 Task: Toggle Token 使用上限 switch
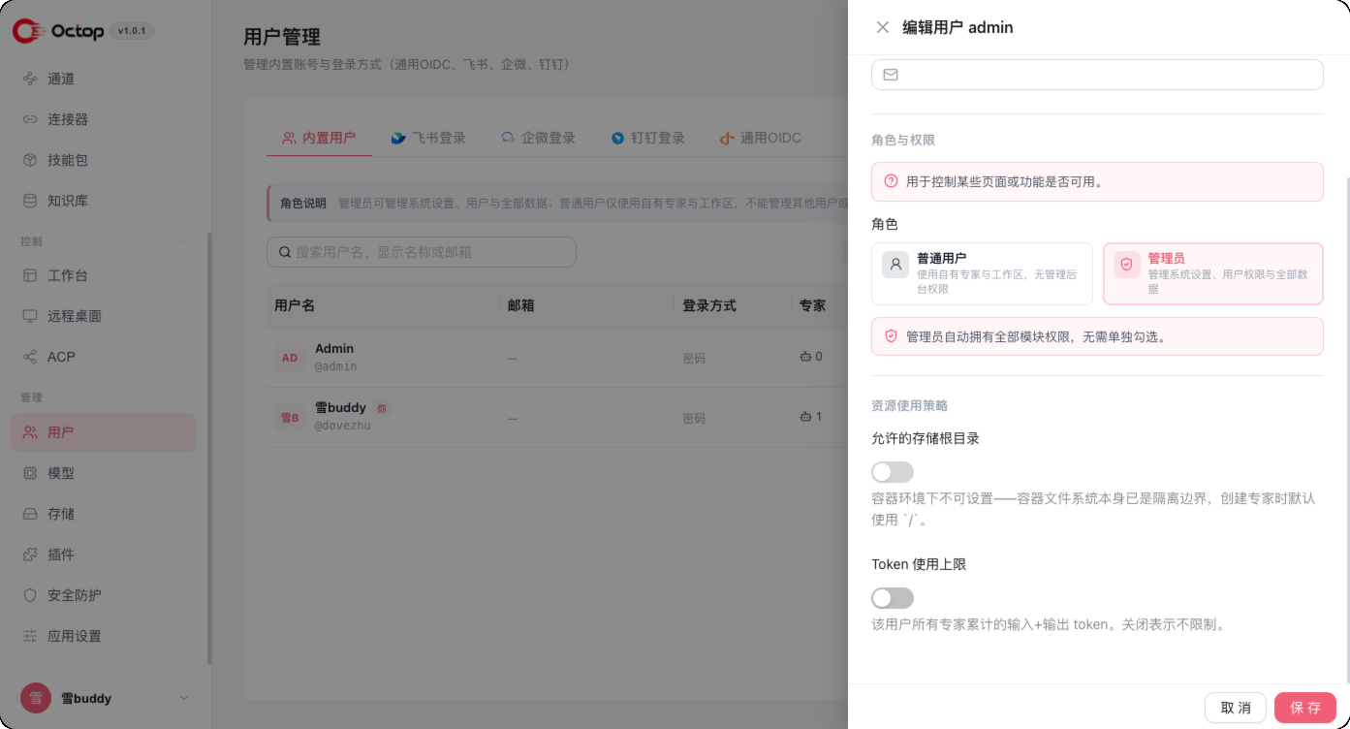point(893,598)
